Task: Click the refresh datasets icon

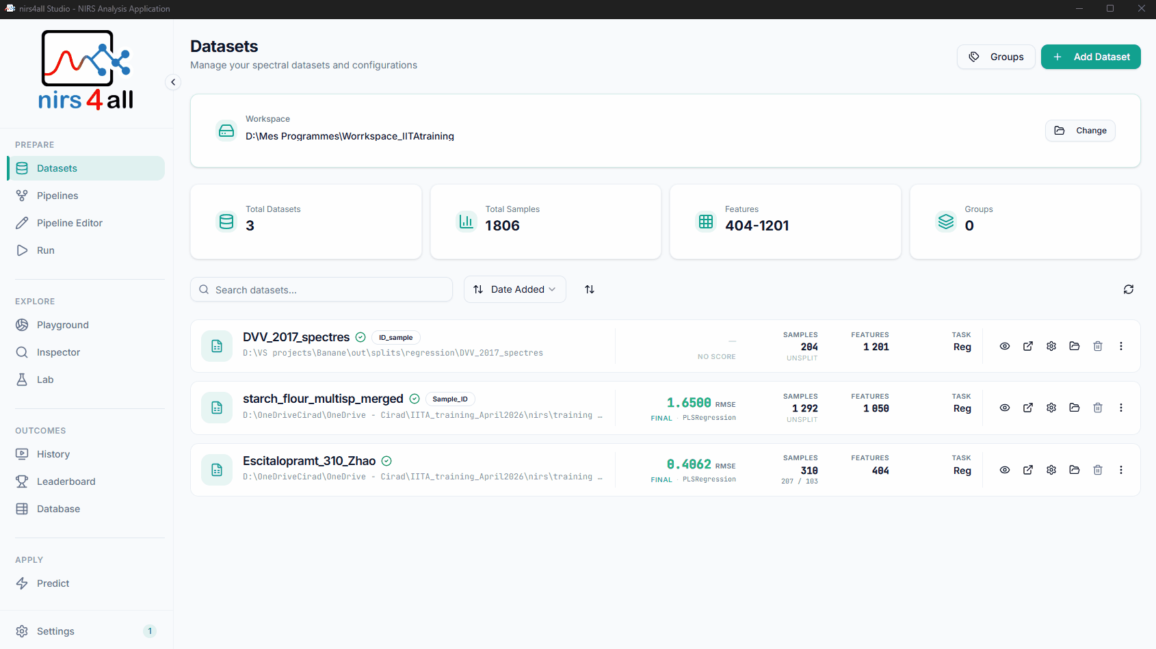Action: [1129, 289]
